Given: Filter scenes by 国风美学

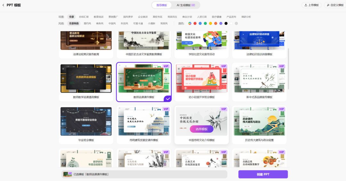Looking at the screenshot, I should 128,17.
